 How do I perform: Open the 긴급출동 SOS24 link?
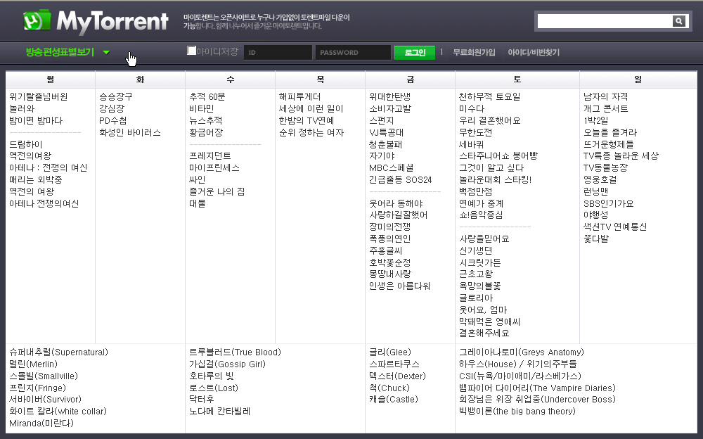(401, 179)
